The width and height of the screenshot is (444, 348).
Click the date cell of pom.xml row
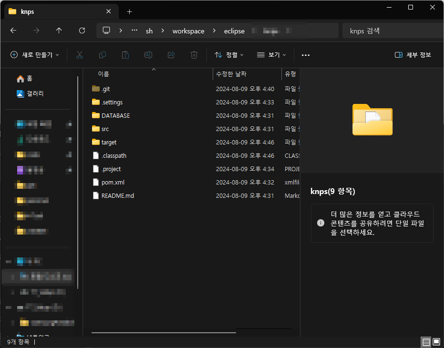coord(245,183)
